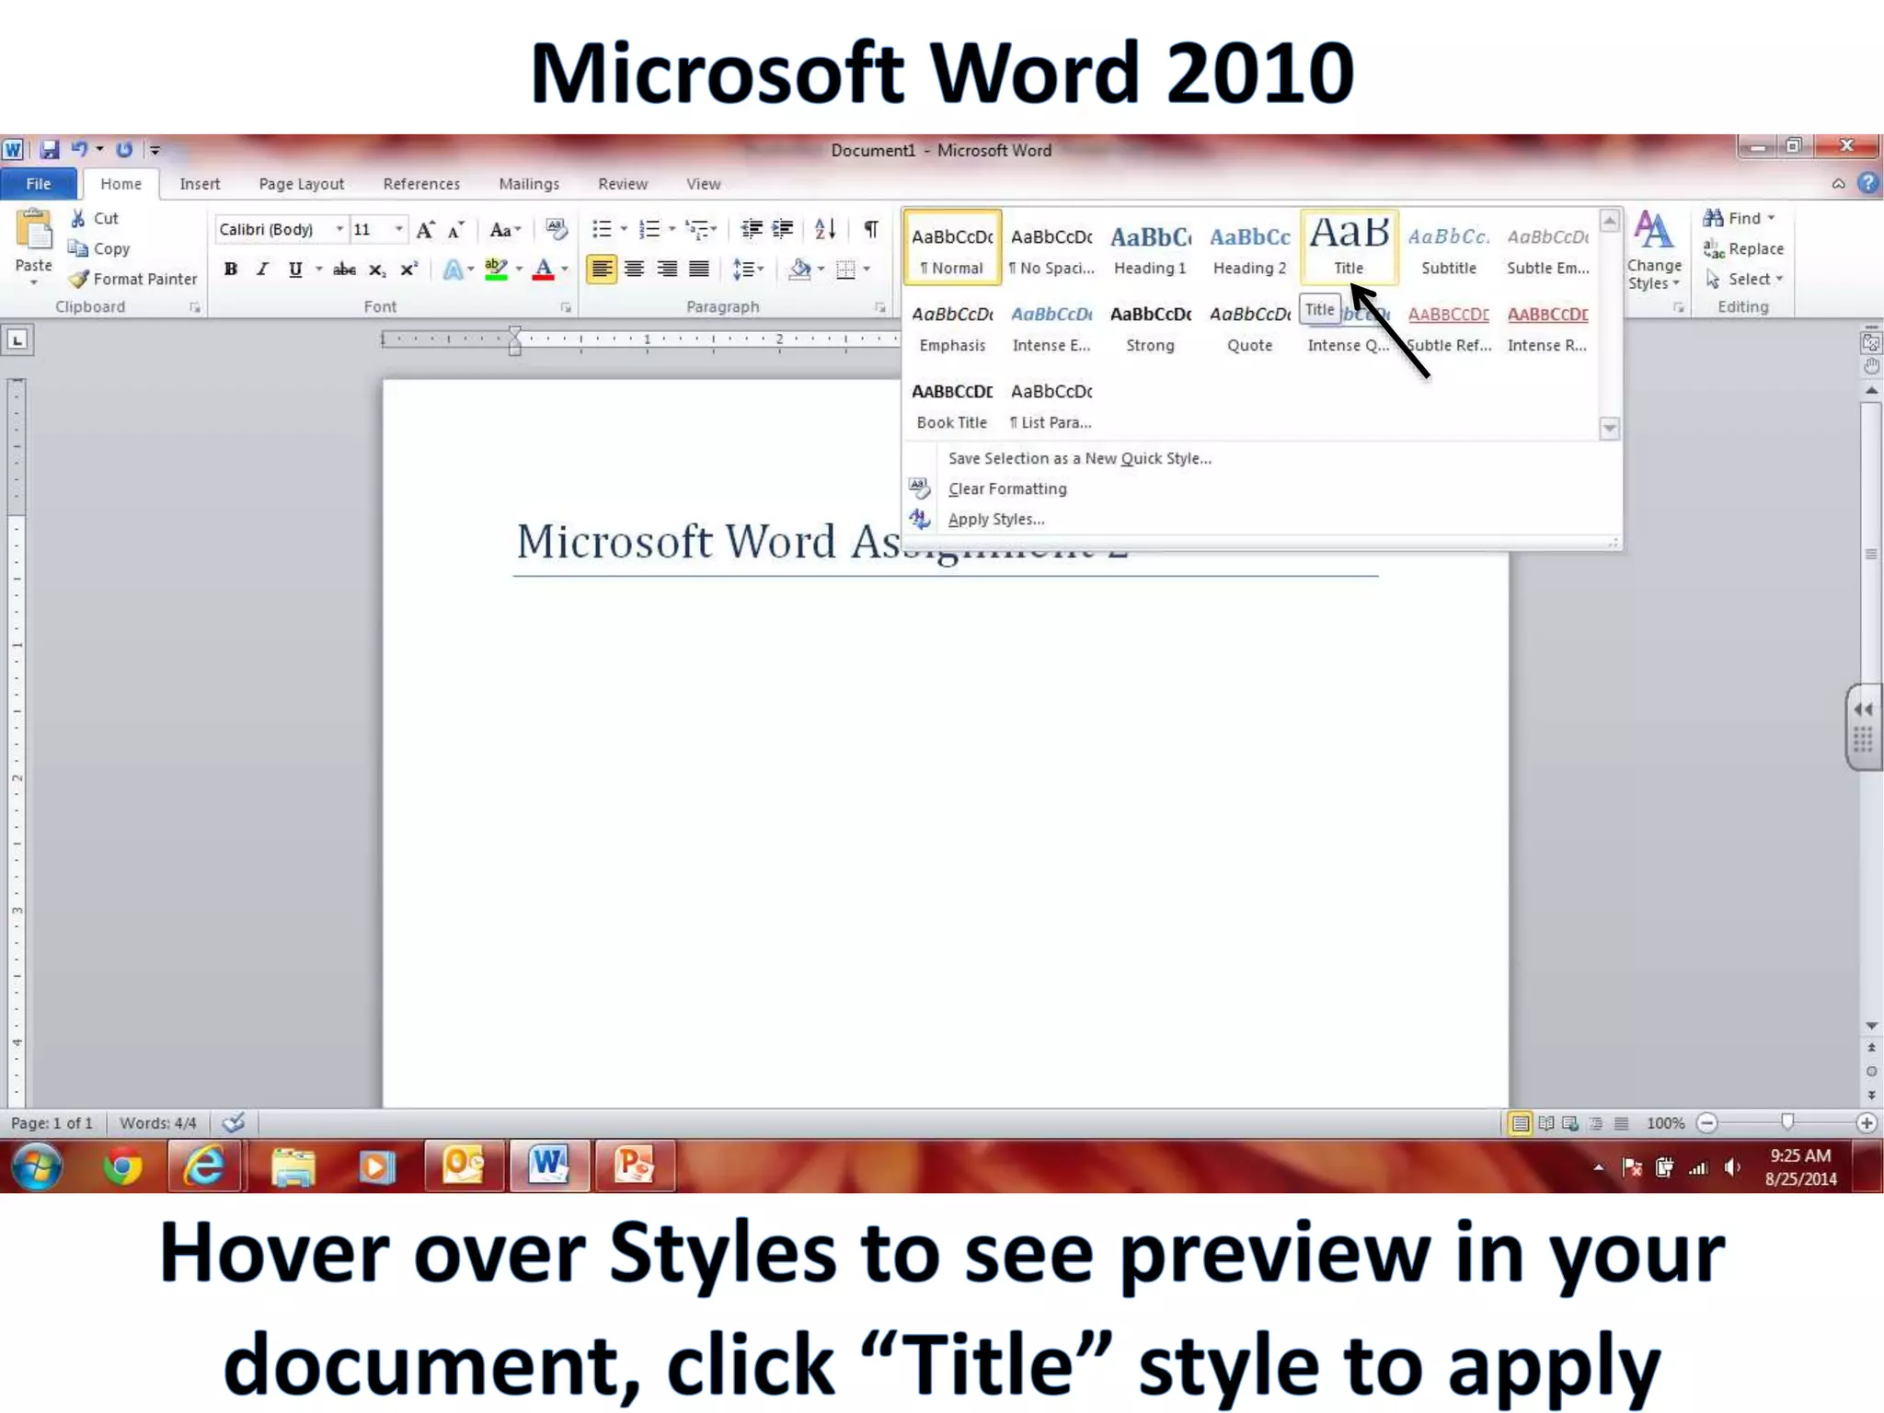Click the Superscript button

[x=408, y=270]
